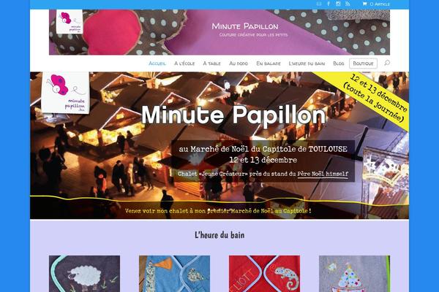Follow the Père Noël himself link
The width and height of the screenshot is (439, 292).
point(323,174)
